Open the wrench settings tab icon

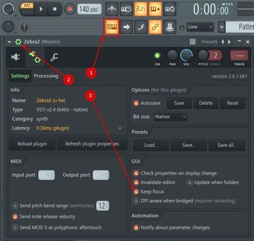point(54,57)
